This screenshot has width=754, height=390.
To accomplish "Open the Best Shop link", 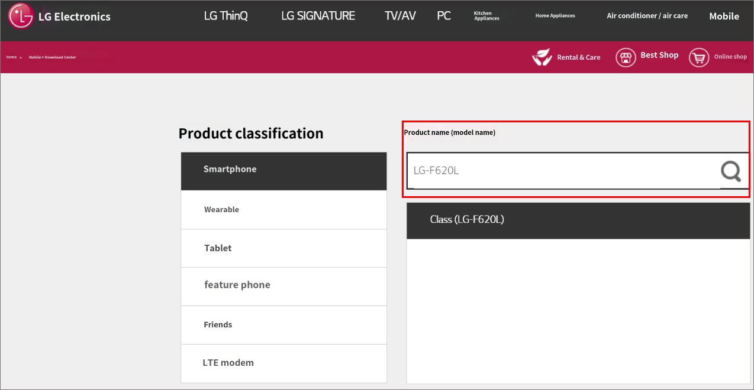I will (x=659, y=55).
